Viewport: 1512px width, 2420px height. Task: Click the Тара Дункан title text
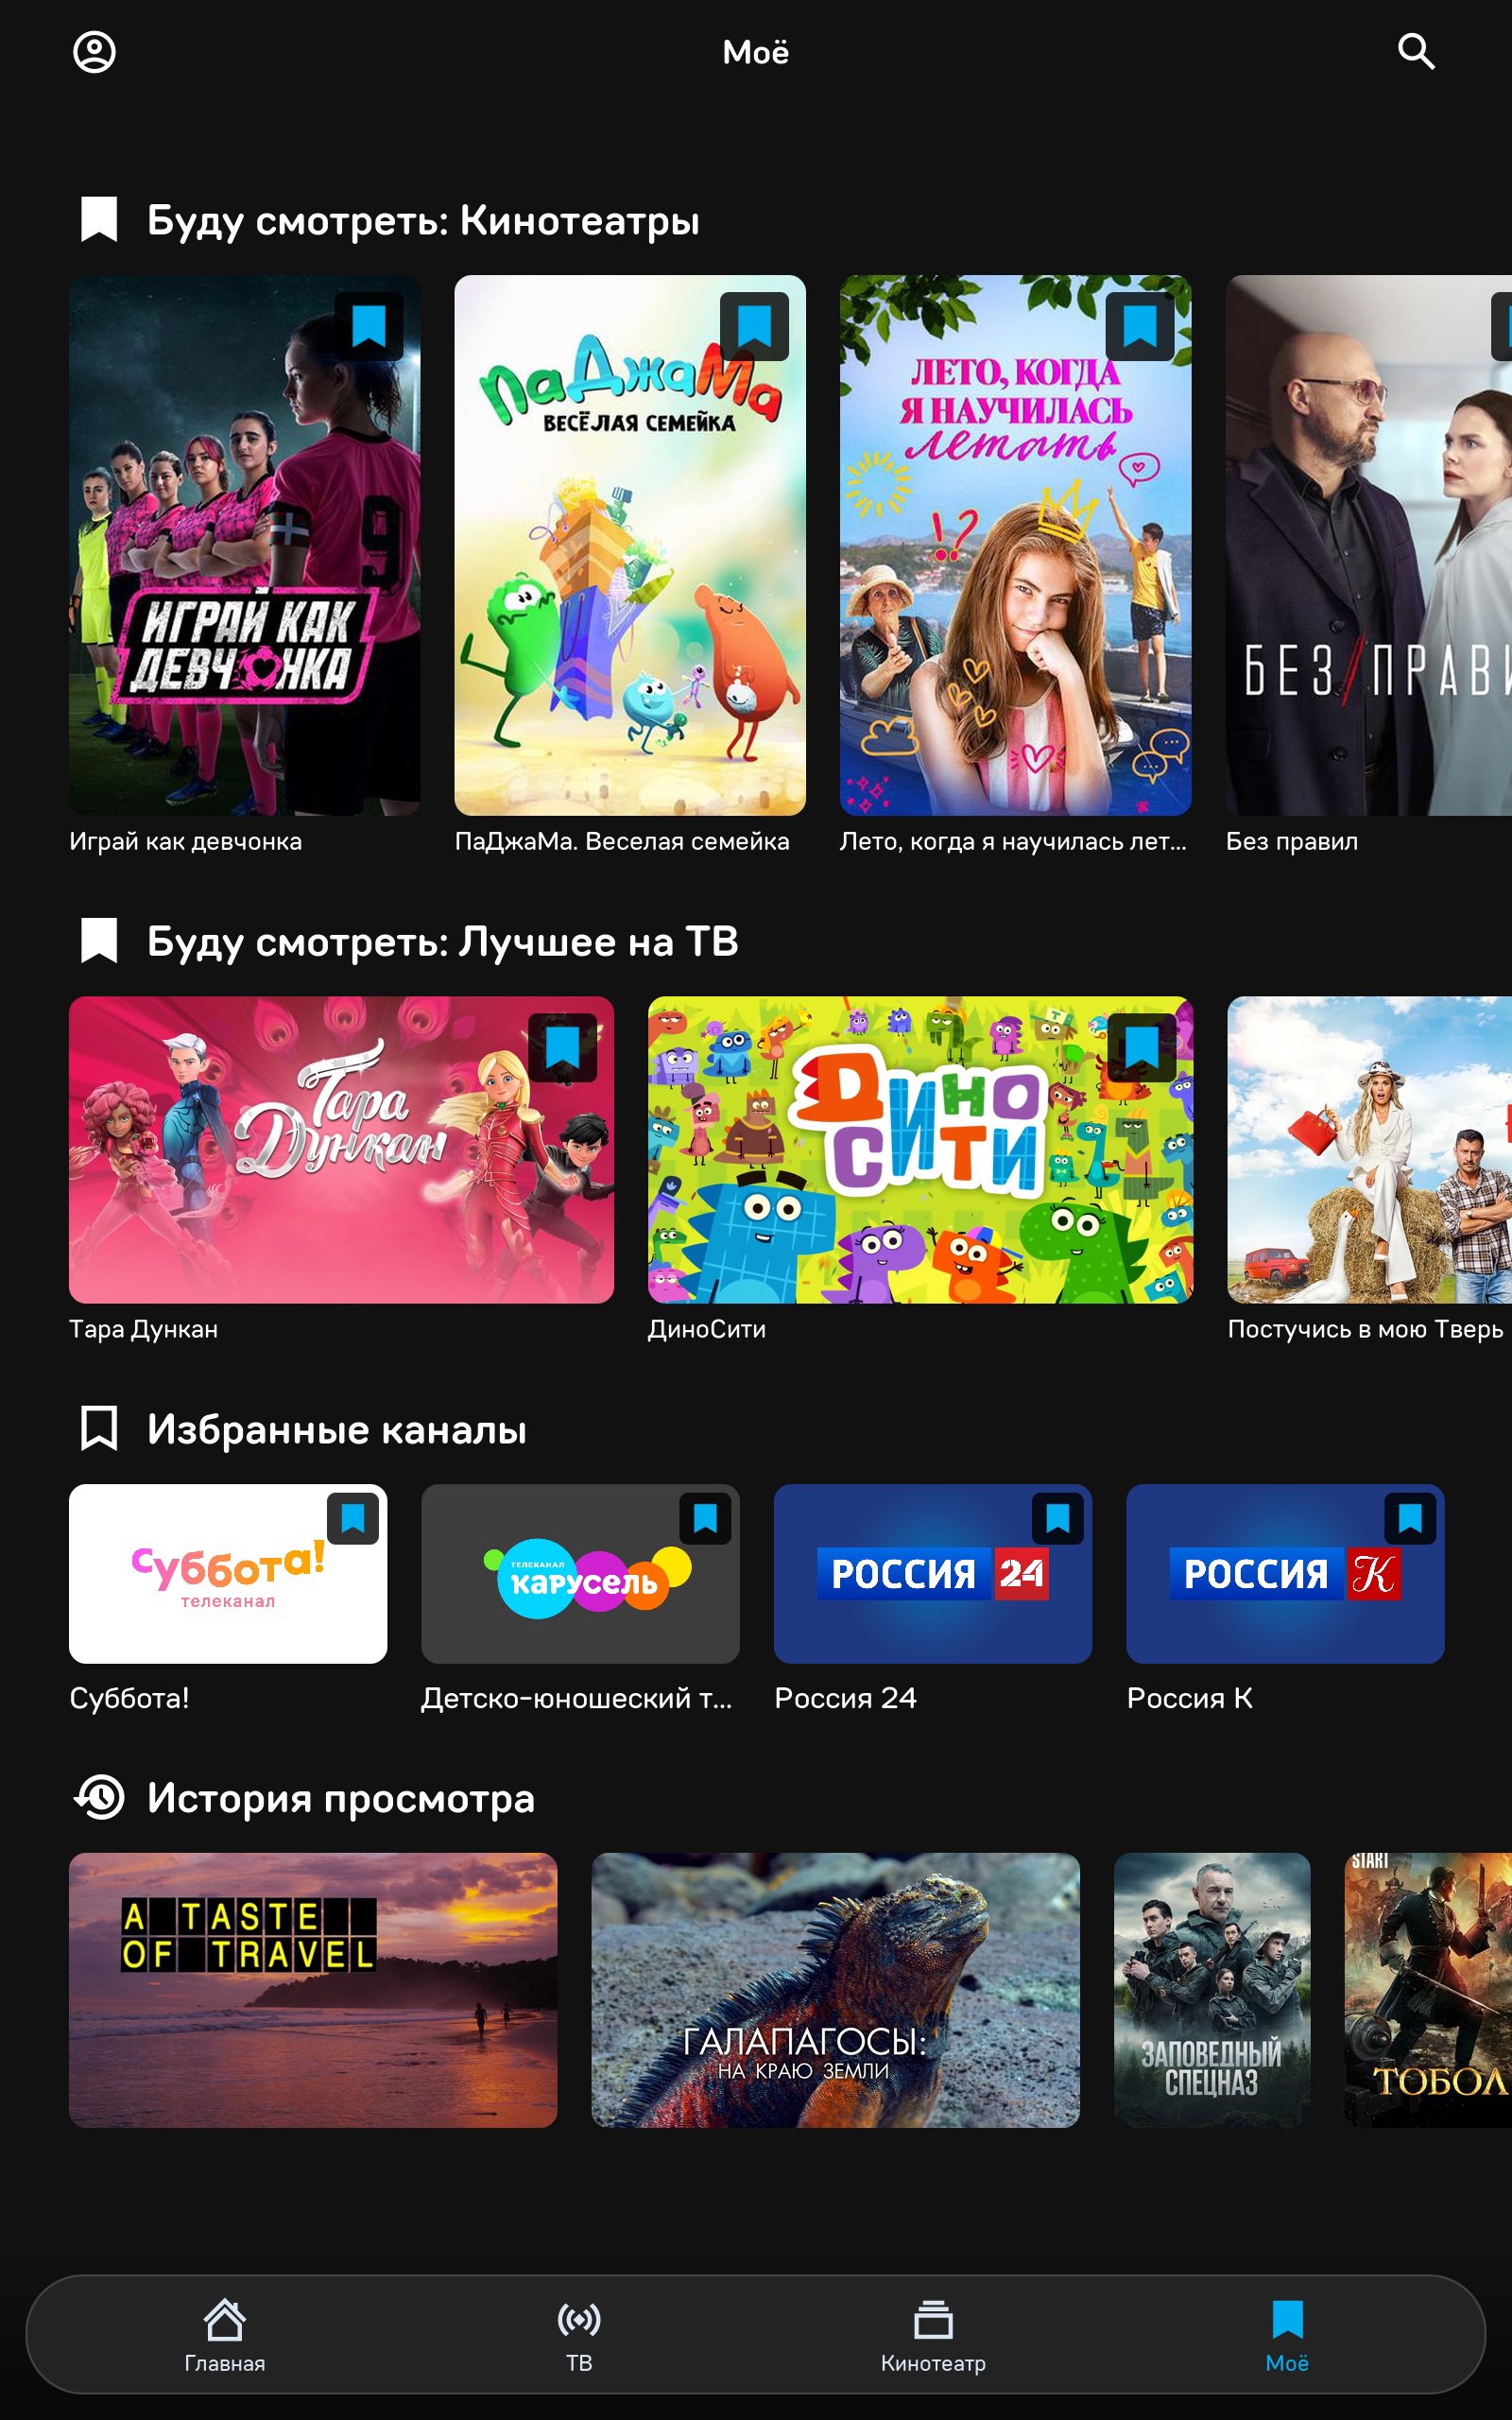pyautogui.click(x=144, y=1330)
